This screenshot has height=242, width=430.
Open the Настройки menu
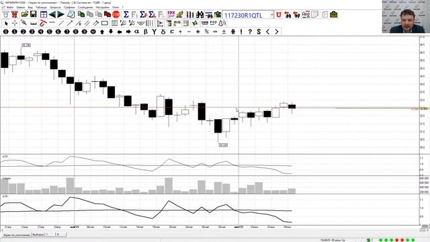pyautogui.click(x=103, y=7)
